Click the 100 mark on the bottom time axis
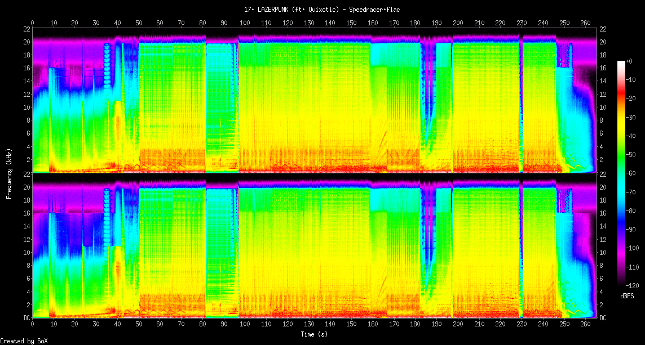Screen dimensions: 645x345 pyautogui.click(x=245, y=325)
